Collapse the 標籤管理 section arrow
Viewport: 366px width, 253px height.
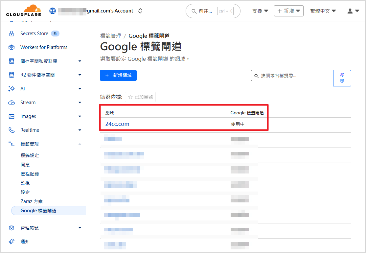pos(80,144)
